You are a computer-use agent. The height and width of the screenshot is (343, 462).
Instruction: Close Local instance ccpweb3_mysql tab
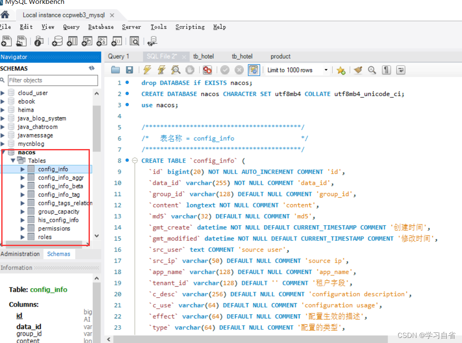pos(112,15)
